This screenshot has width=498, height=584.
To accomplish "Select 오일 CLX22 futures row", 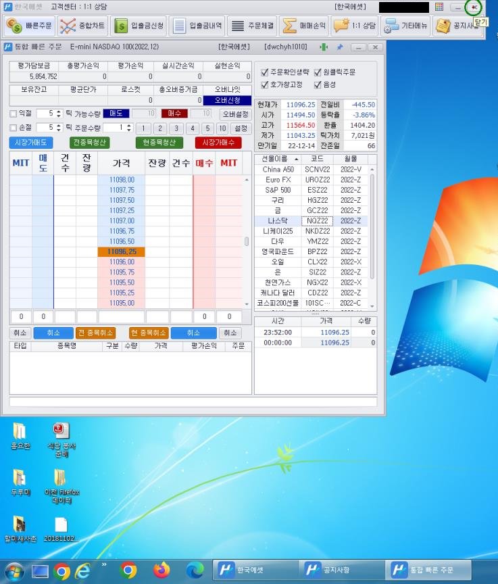I will [312, 262].
